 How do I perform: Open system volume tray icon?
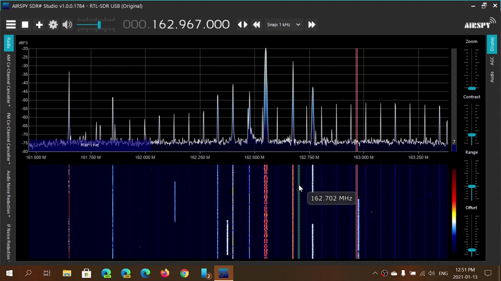tap(432, 273)
